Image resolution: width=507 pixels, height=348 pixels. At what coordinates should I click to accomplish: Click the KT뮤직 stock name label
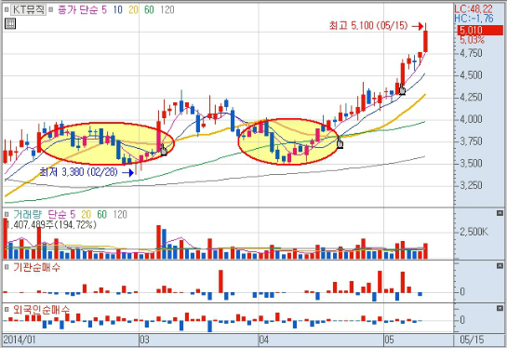pyautogui.click(x=29, y=9)
